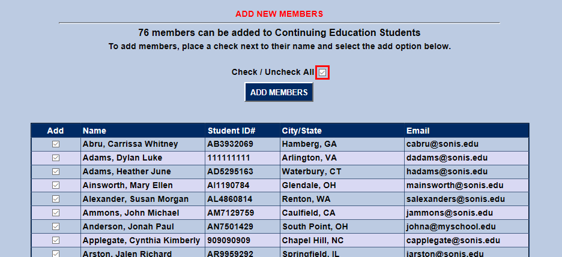Click the Student ID# column header

click(x=232, y=131)
